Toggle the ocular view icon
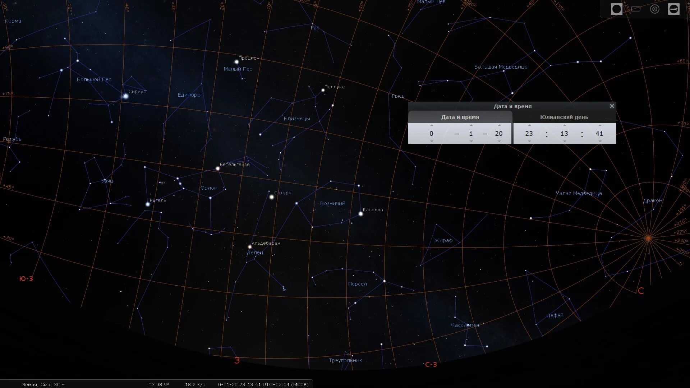This screenshot has height=388, width=690. coord(616,9)
